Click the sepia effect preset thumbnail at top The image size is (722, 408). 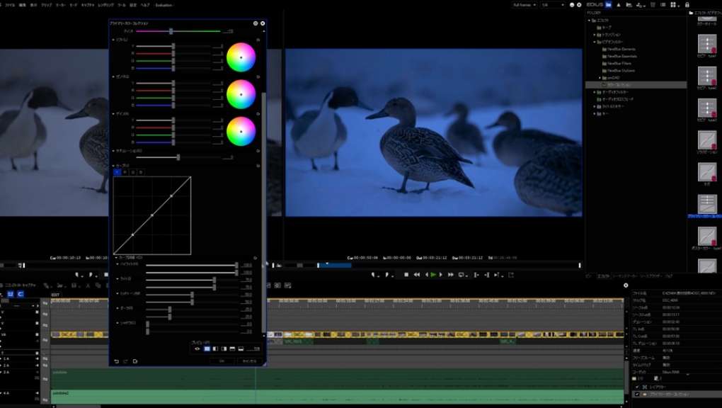coord(707,42)
